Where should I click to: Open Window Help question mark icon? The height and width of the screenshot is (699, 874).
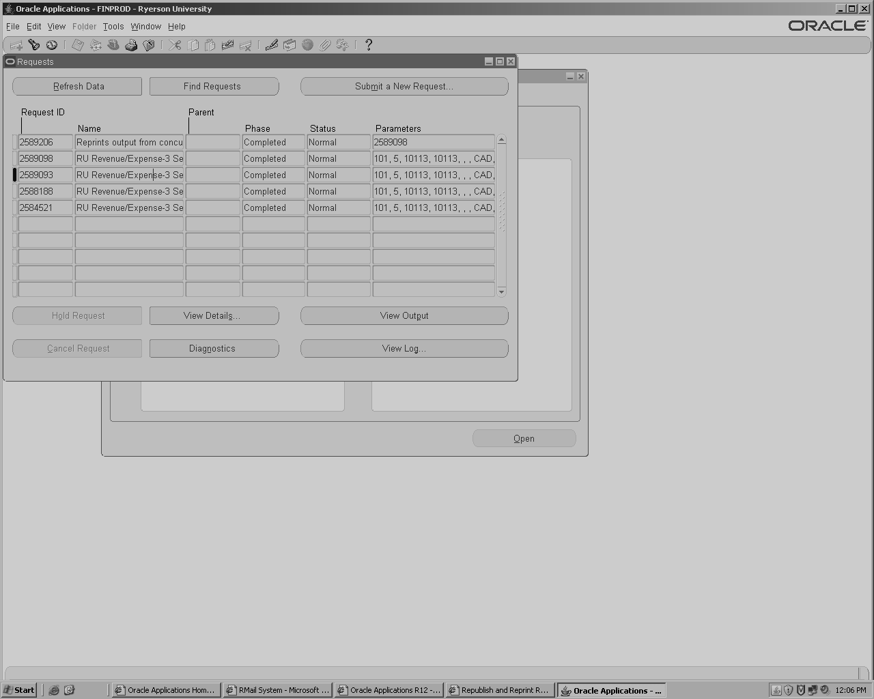pyautogui.click(x=369, y=45)
